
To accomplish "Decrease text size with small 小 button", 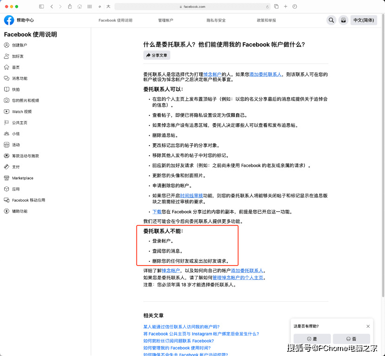I will (100, 7).
